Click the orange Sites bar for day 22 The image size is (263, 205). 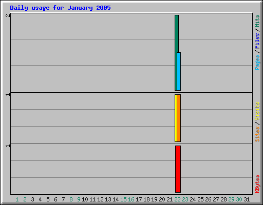(179, 118)
